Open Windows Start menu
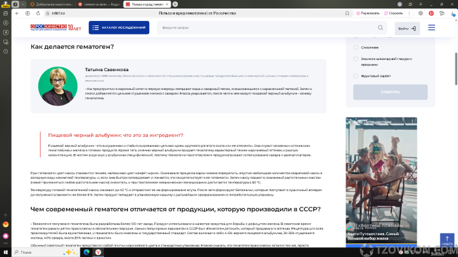Image resolution: width=458 pixels, height=257 pixels. 5,252
